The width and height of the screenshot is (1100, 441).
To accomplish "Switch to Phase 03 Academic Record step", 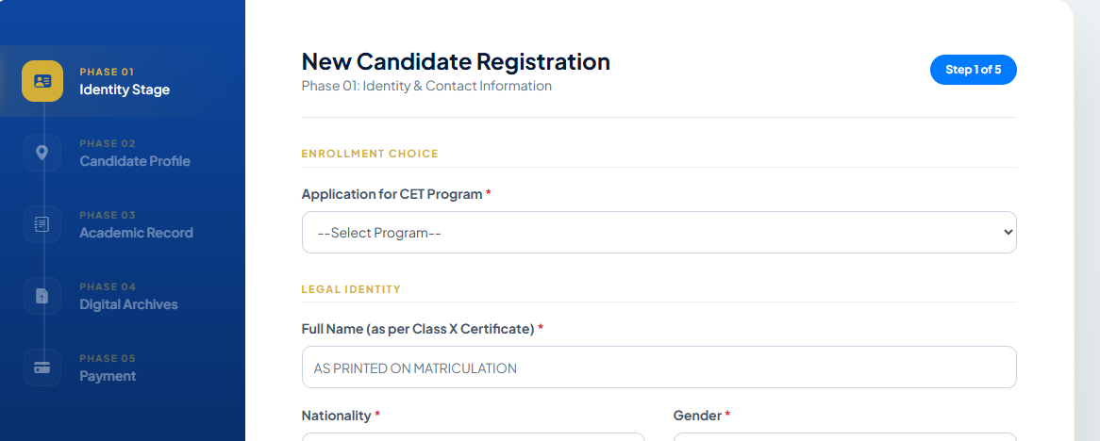I will 136,233.
